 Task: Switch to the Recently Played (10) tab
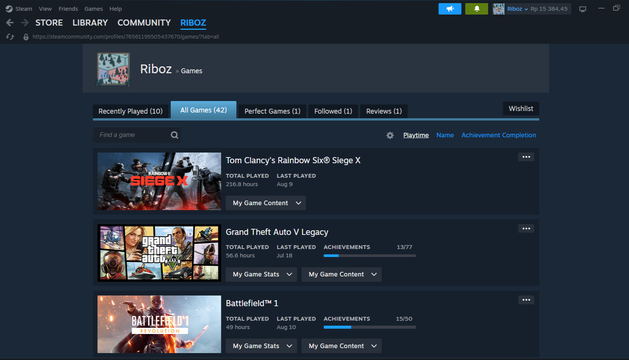131,111
